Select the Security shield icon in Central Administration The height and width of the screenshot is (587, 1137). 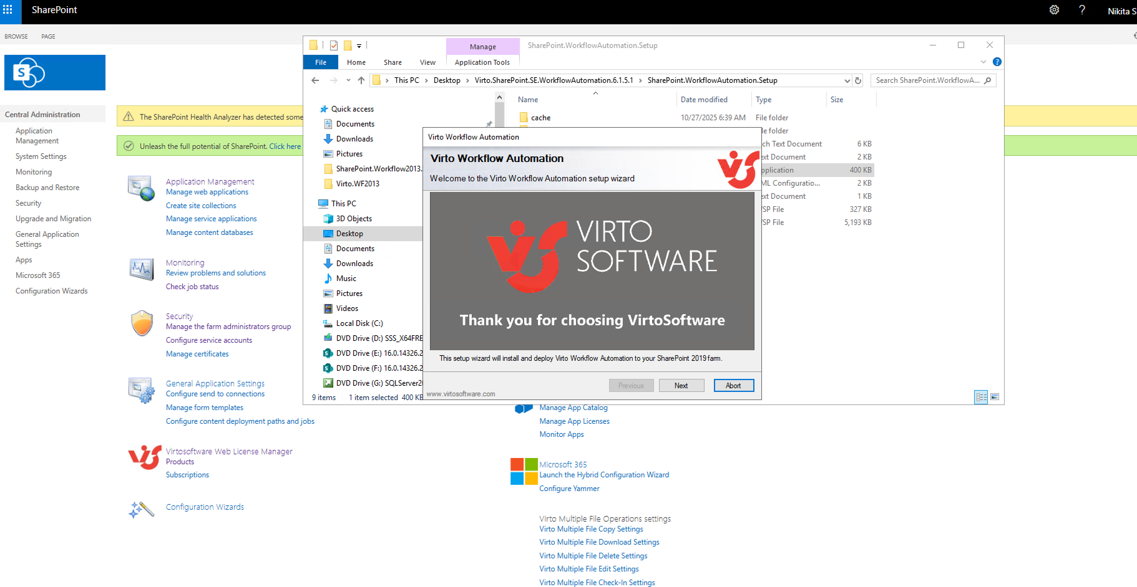142,323
